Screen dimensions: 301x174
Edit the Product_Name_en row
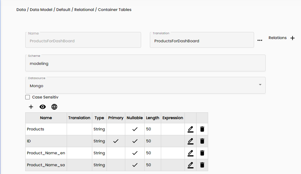[190, 153]
